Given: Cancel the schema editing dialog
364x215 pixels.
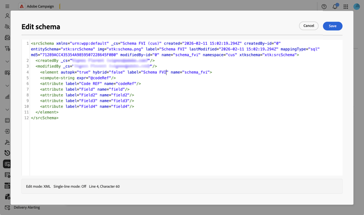Looking at the screenshot, I should pos(309,26).
